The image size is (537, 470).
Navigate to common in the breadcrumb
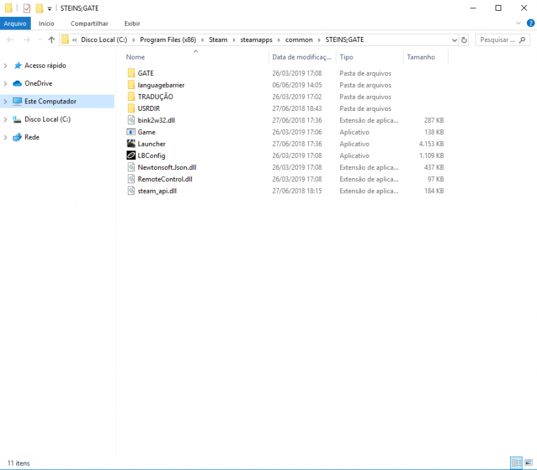299,39
